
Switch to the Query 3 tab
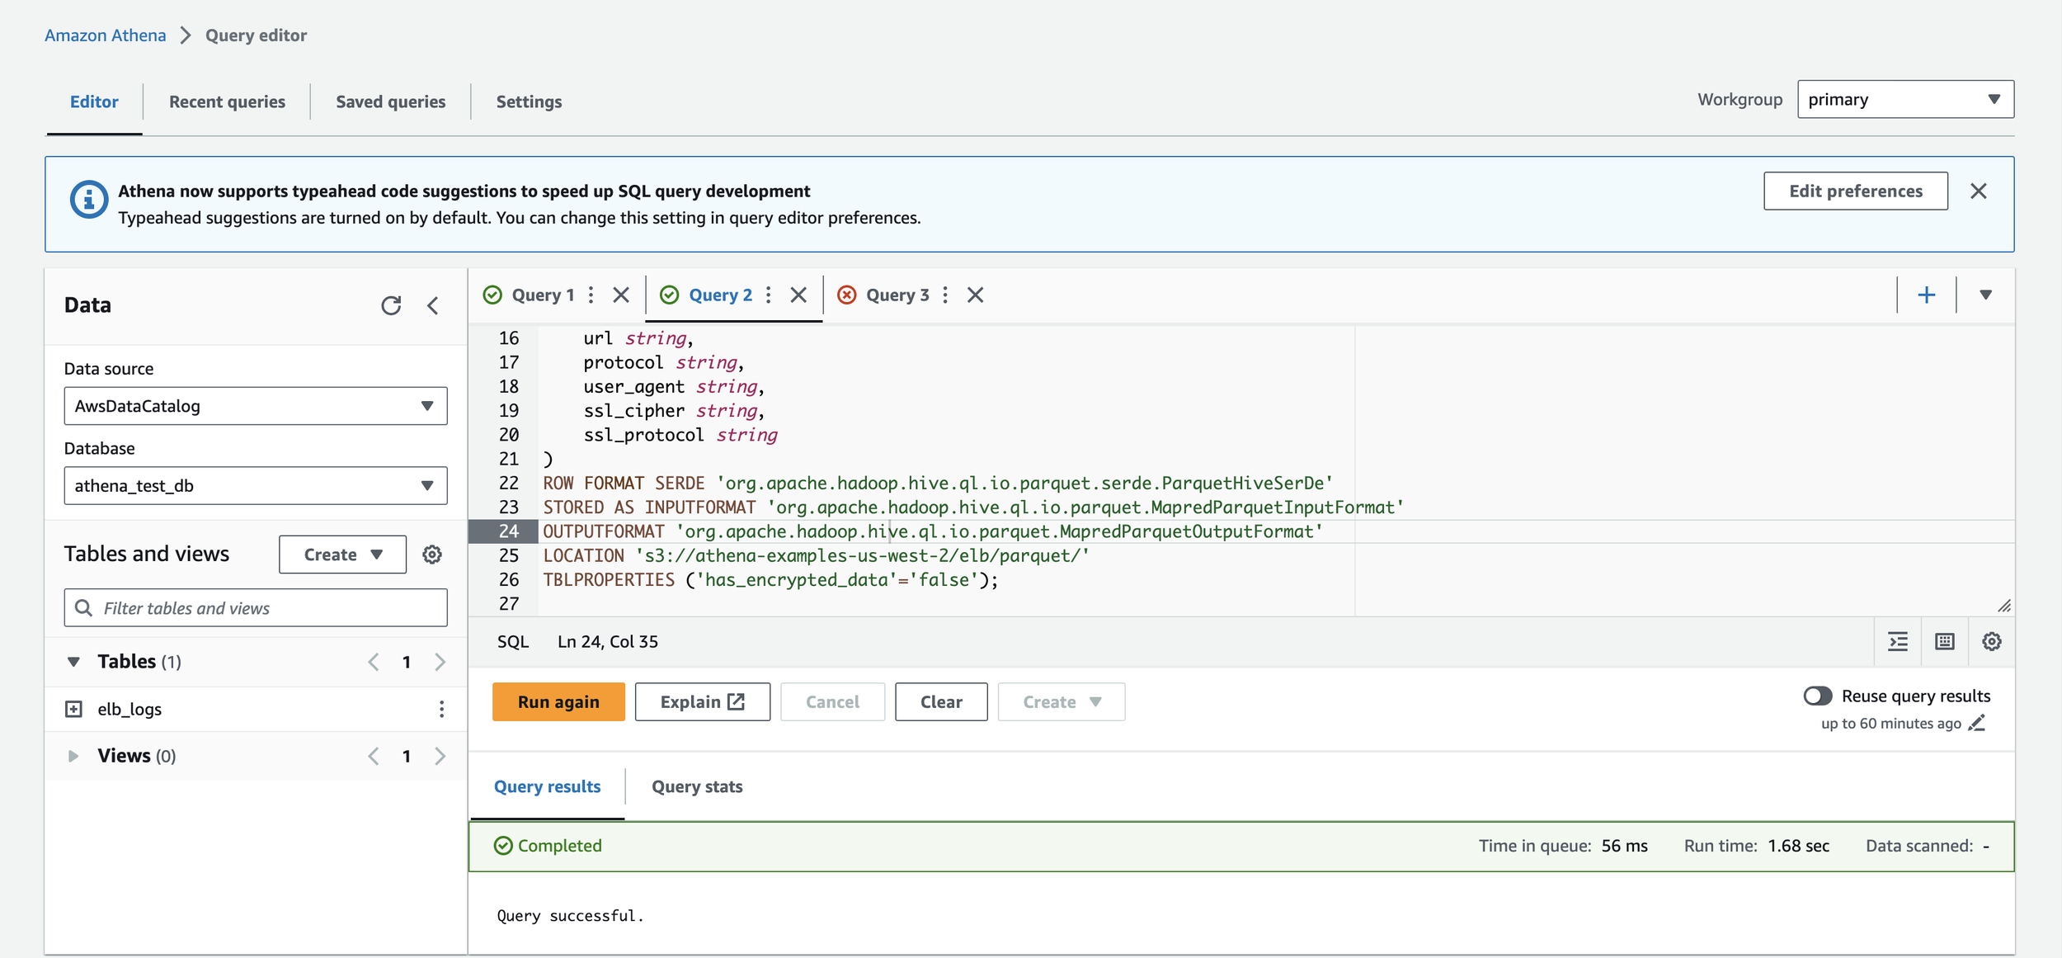(897, 295)
